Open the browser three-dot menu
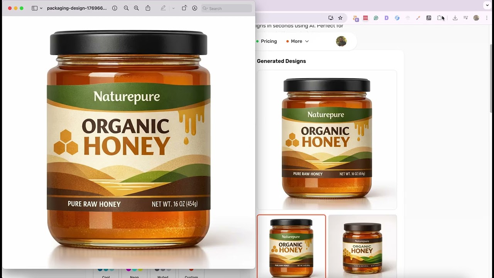The width and height of the screenshot is (494, 278). (x=487, y=18)
